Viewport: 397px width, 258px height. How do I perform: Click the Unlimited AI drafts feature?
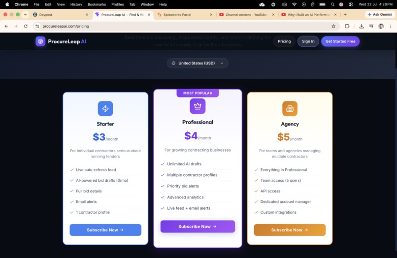point(184,164)
